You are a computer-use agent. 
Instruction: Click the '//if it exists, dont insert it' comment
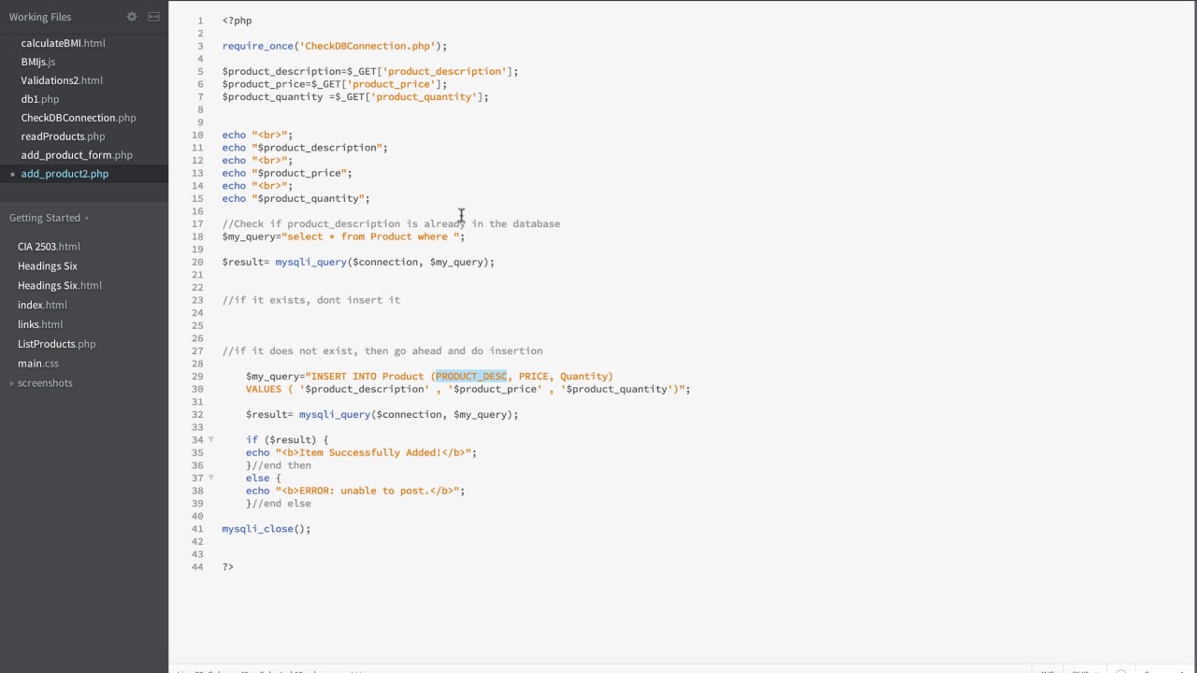click(x=311, y=300)
